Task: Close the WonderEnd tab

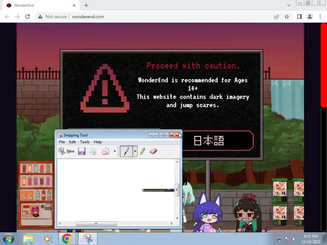Action: pyautogui.click(x=74, y=5)
